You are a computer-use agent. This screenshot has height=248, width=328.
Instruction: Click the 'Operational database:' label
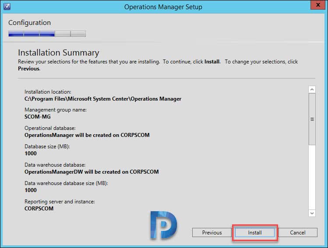coord(50,128)
